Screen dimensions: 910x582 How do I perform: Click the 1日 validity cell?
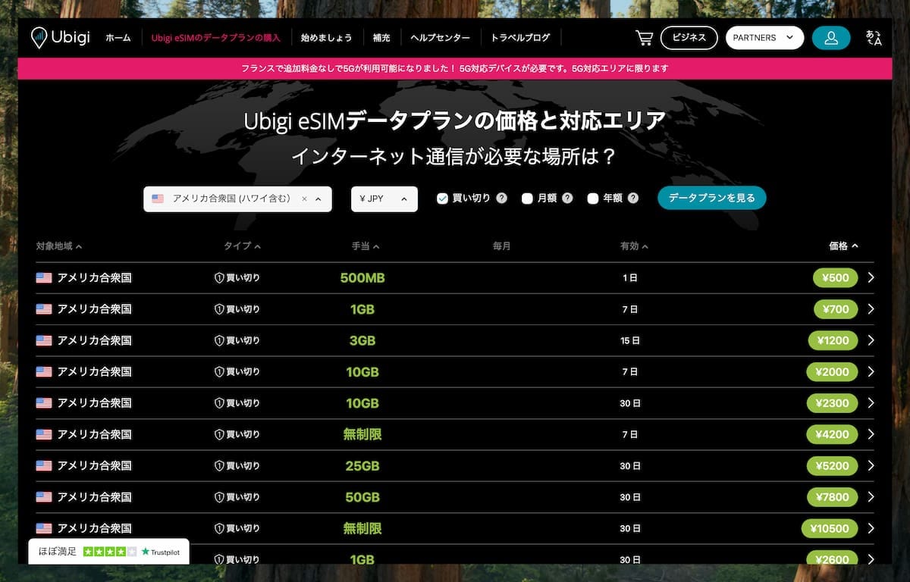630,278
